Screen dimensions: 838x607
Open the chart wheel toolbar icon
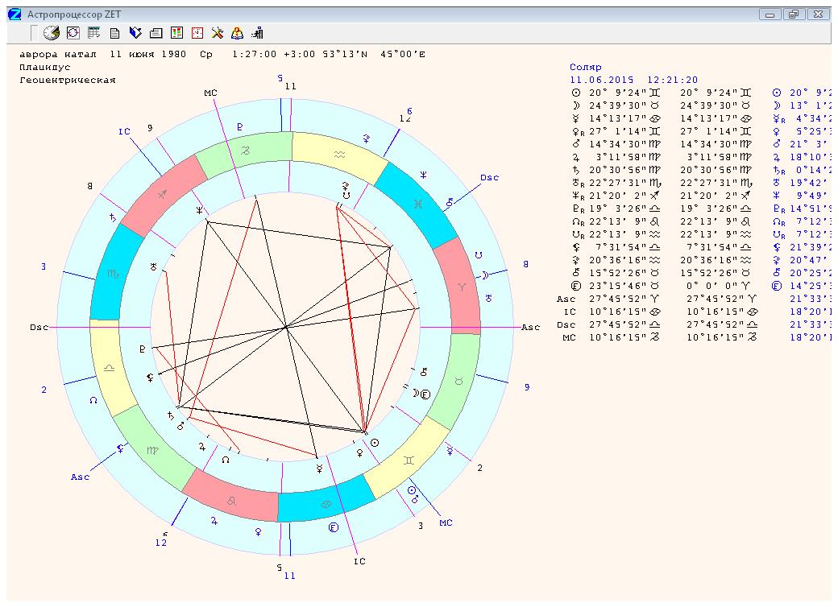73,33
